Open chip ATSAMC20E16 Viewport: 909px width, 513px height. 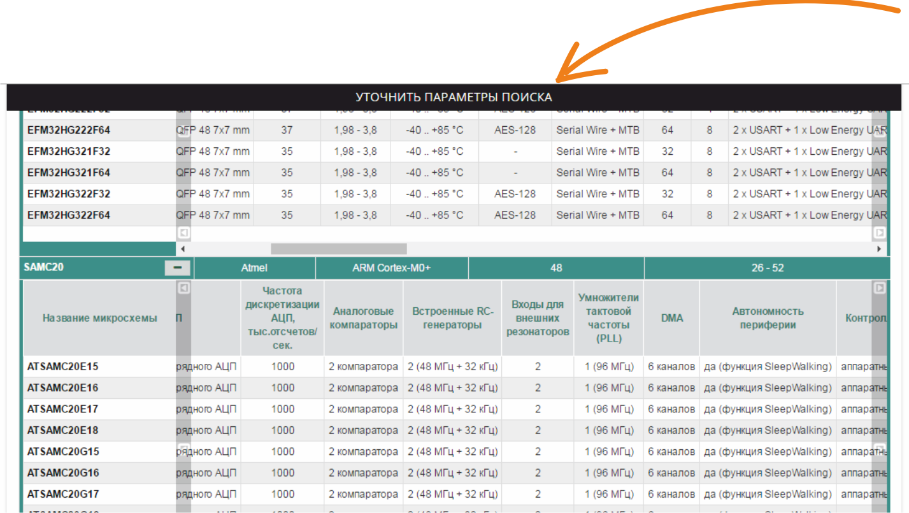(63, 388)
